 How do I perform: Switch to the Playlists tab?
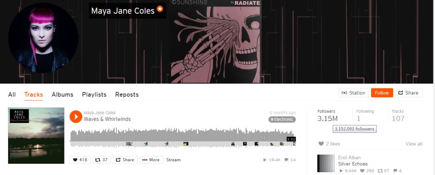[x=94, y=94]
